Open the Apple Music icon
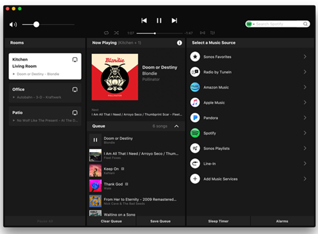The image size is (318, 234). (195, 103)
